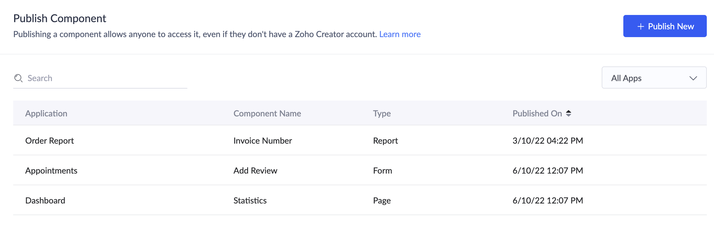Focus the Search input field

pyautogui.click(x=105, y=78)
